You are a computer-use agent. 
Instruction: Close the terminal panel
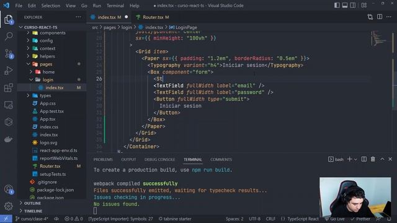click(x=390, y=159)
